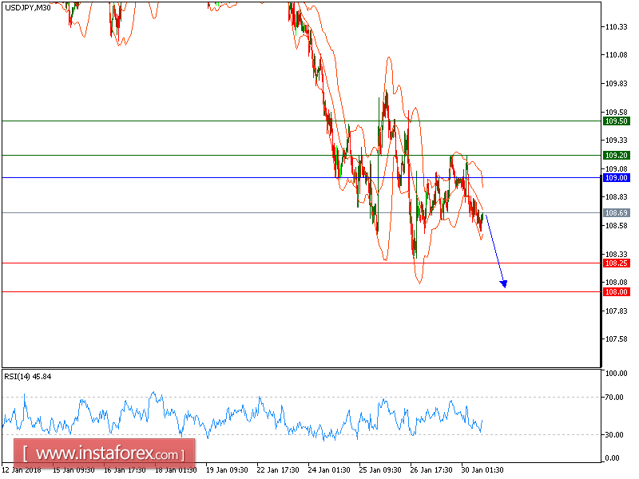
Task: Collapse the main price chart area
Action: click(300, 184)
